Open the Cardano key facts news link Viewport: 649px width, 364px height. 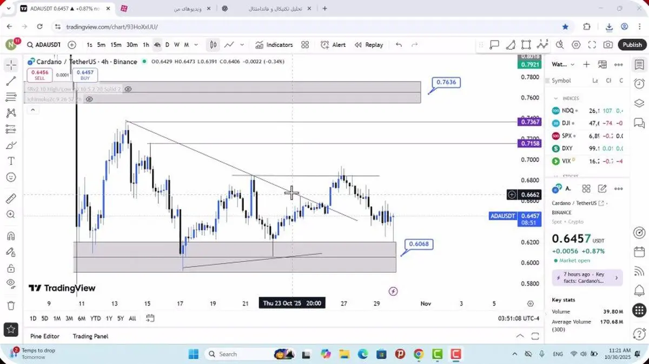[587, 278]
